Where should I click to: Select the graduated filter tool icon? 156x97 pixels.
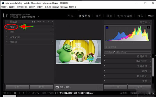tap(118, 52)
